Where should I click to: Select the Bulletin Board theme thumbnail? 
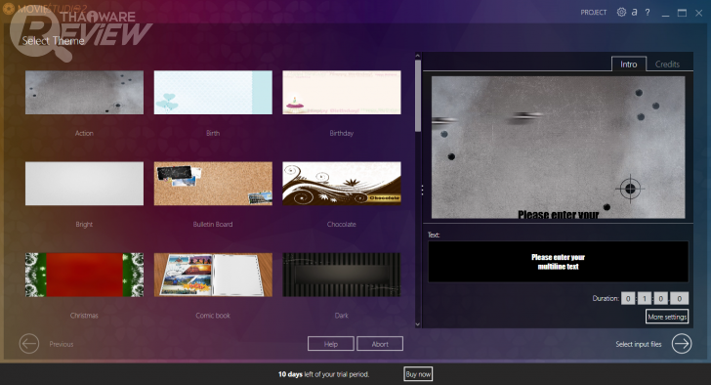pyautogui.click(x=213, y=184)
